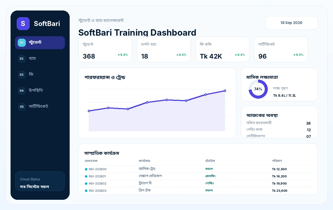Viewport: 333px width, 210px height.
Task: Click the প্রসেসিং status of INV-202601
Action: [x=210, y=176]
